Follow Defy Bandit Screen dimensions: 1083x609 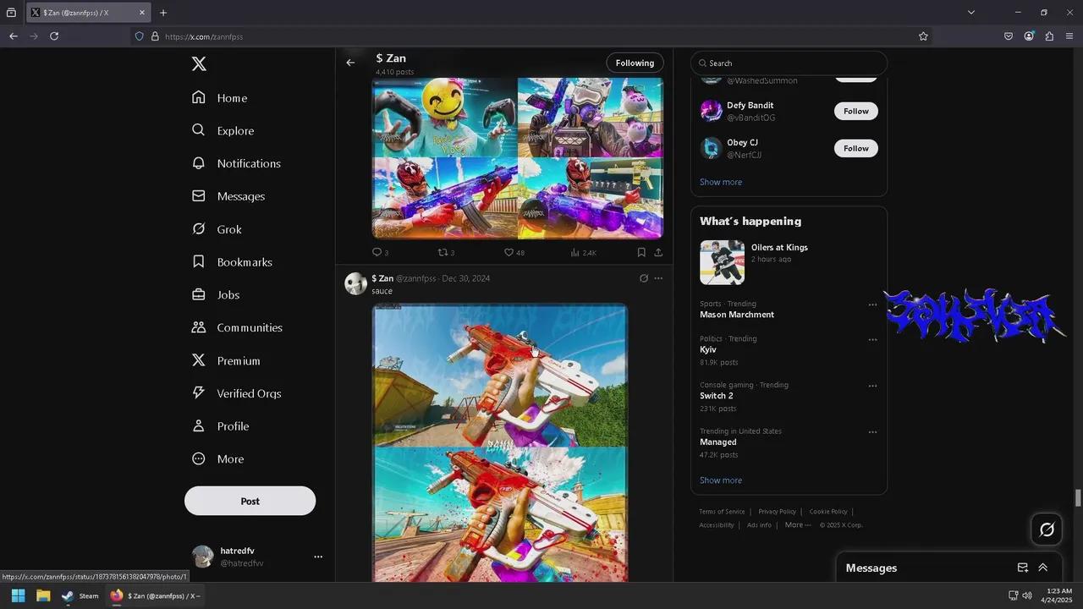coord(855,111)
